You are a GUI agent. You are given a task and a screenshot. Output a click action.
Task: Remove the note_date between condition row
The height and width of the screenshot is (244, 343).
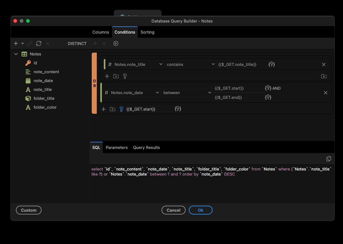tap(326, 93)
